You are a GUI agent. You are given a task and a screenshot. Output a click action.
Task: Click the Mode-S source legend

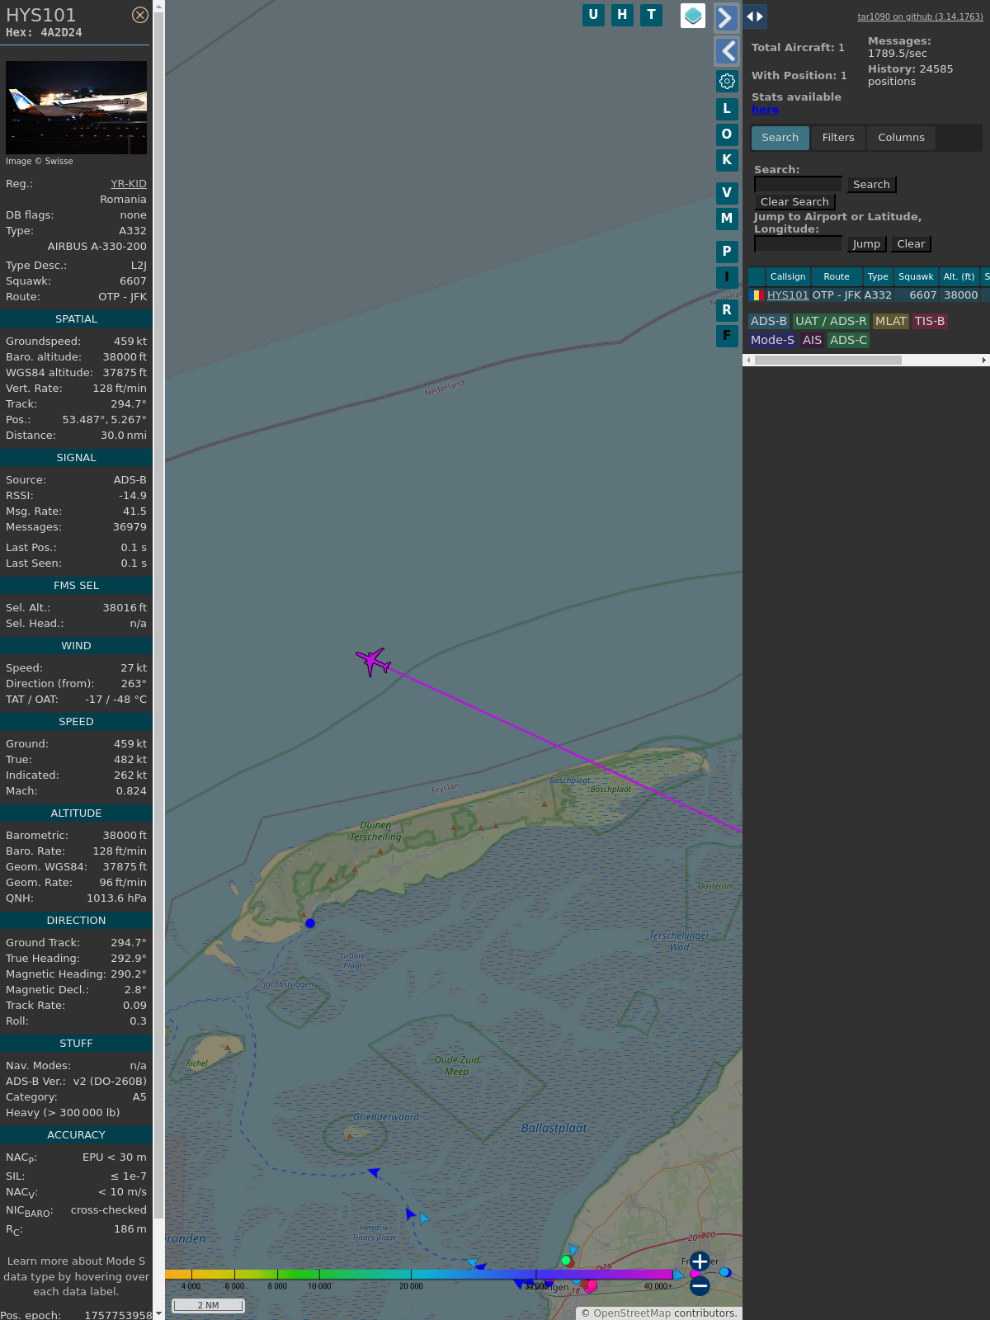(773, 341)
